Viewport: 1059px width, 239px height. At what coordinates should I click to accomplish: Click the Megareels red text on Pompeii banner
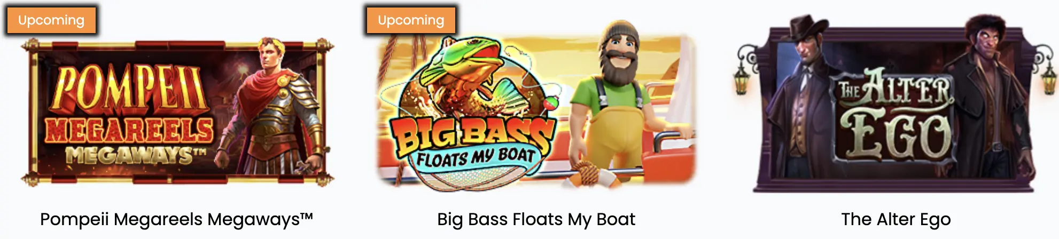click(x=129, y=130)
